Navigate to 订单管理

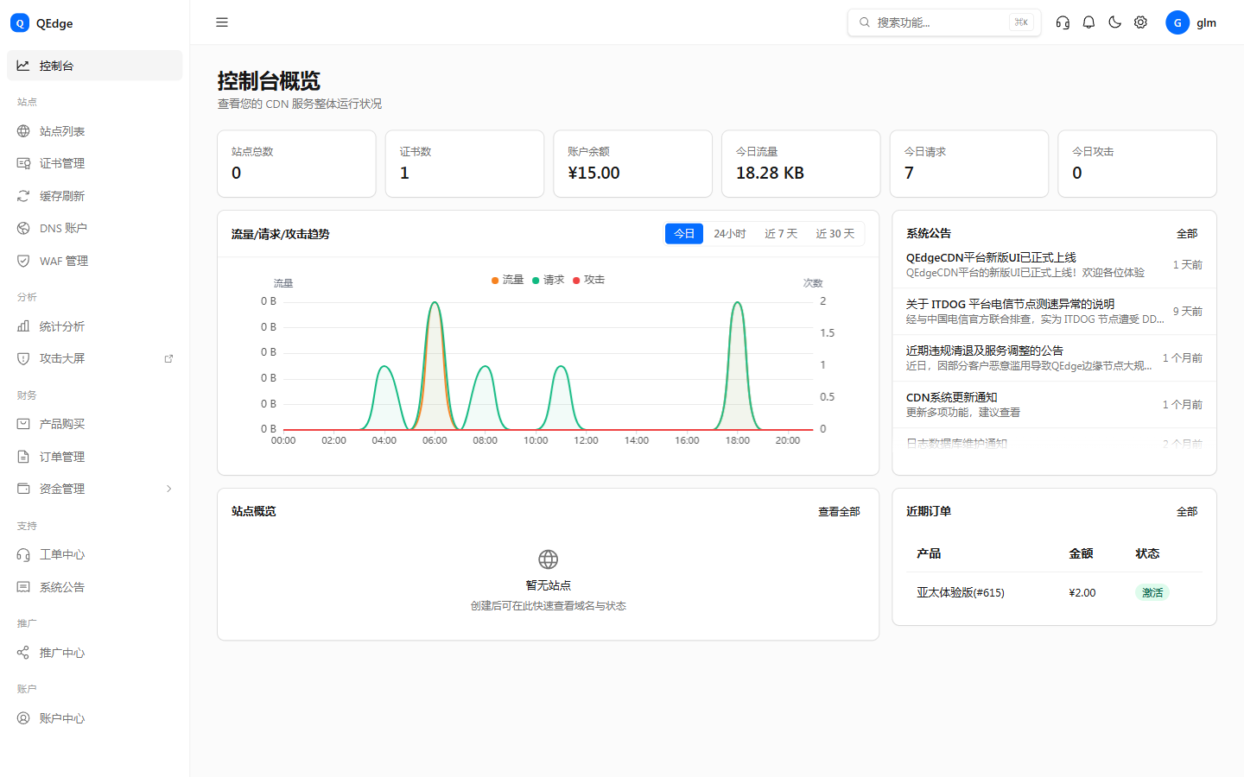tap(95, 457)
